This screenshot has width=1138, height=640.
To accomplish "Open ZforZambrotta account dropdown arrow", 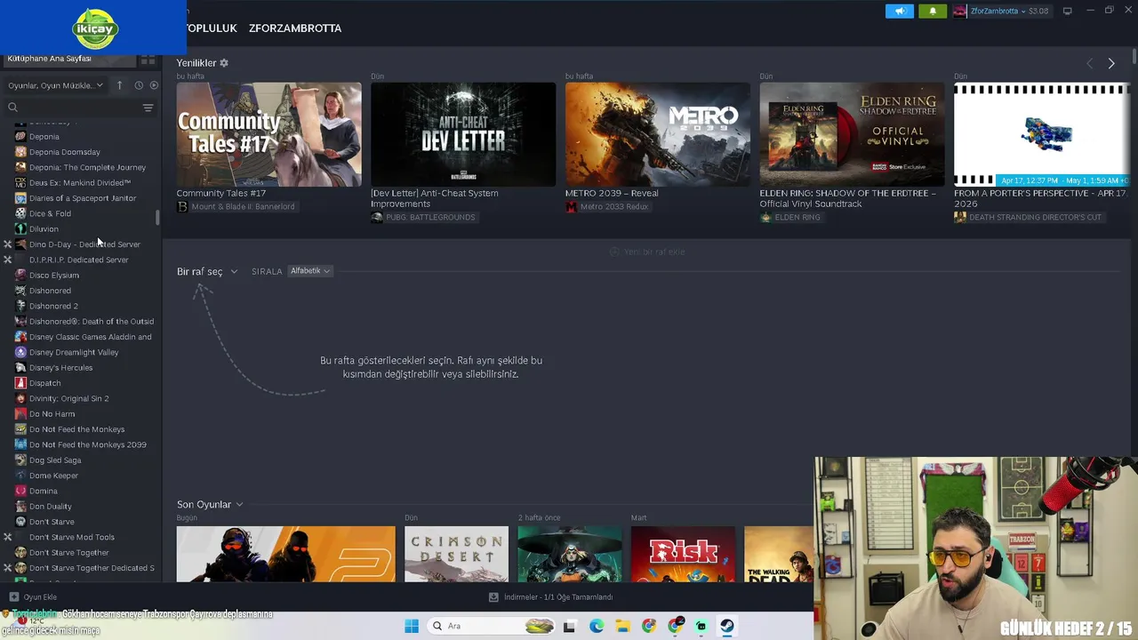I will click(x=1022, y=12).
